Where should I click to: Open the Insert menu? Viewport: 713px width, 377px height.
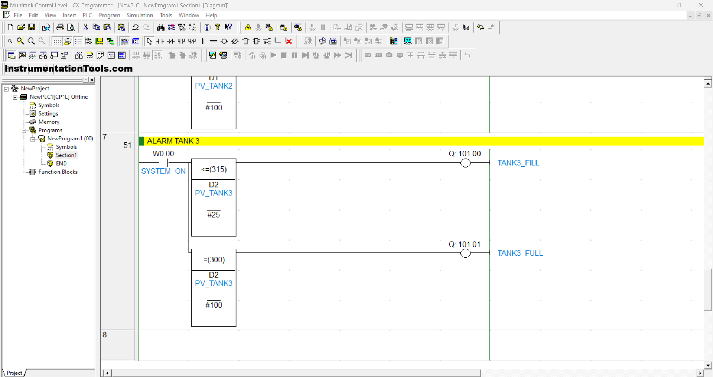(69, 15)
